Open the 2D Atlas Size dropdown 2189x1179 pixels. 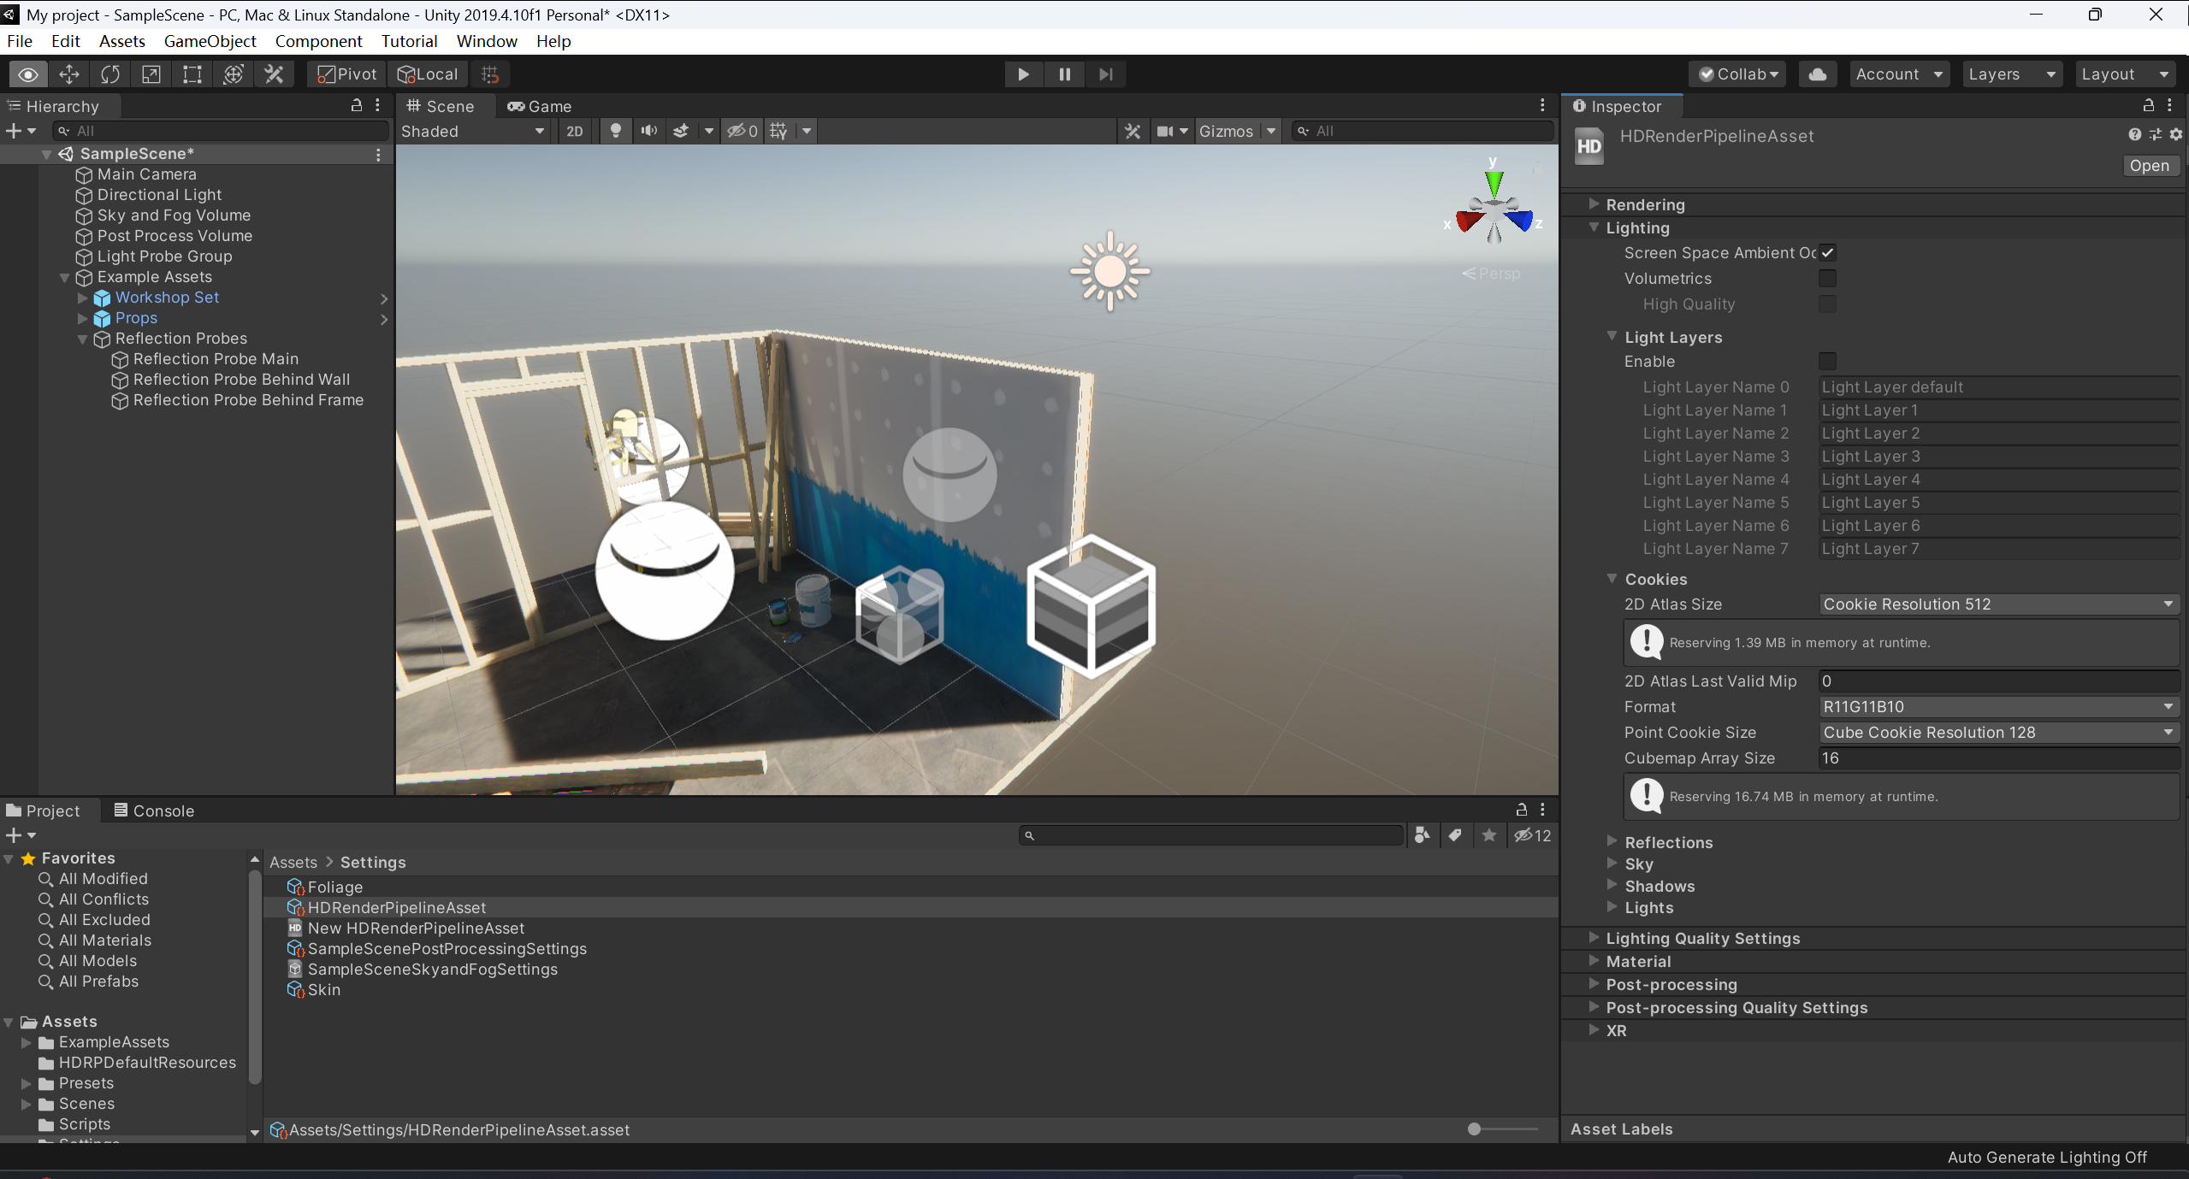tap(1997, 604)
